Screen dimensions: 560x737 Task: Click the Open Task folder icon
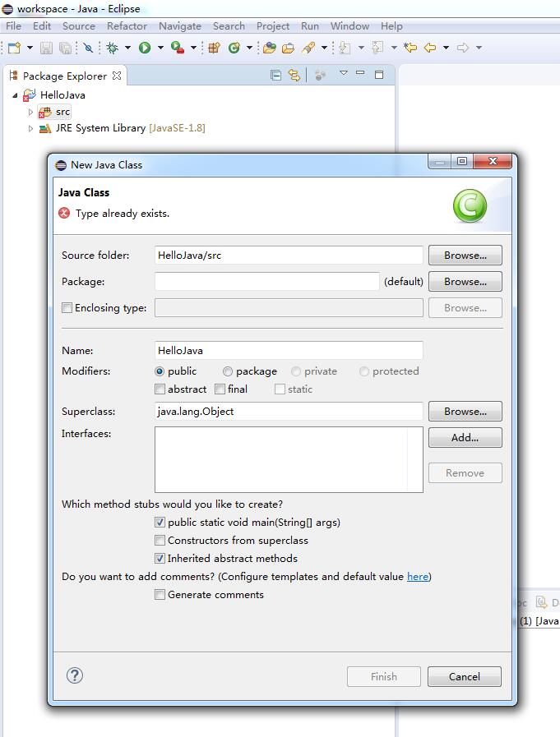288,48
